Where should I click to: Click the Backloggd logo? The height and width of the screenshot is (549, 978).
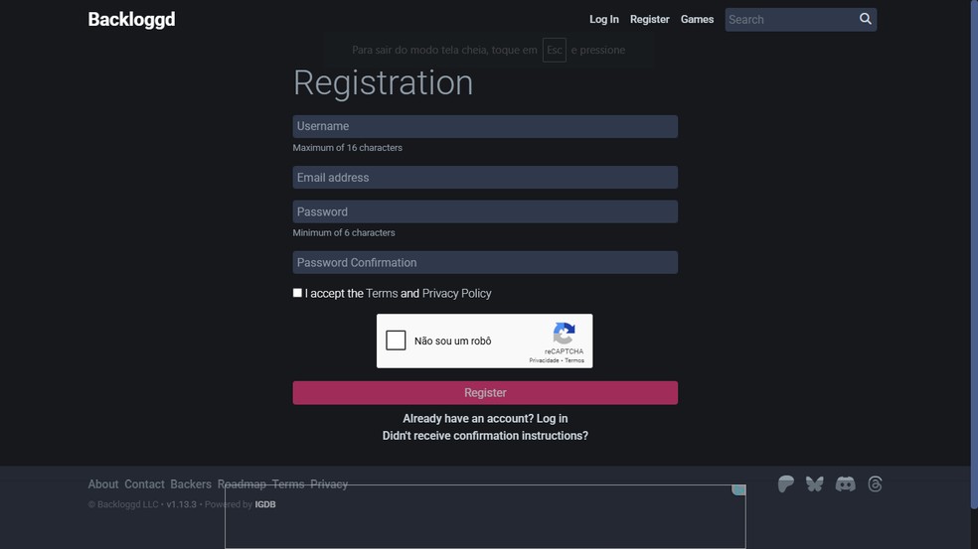tap(131, 19)
